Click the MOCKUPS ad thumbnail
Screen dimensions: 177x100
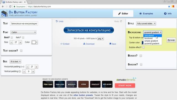tap(72, 84)
